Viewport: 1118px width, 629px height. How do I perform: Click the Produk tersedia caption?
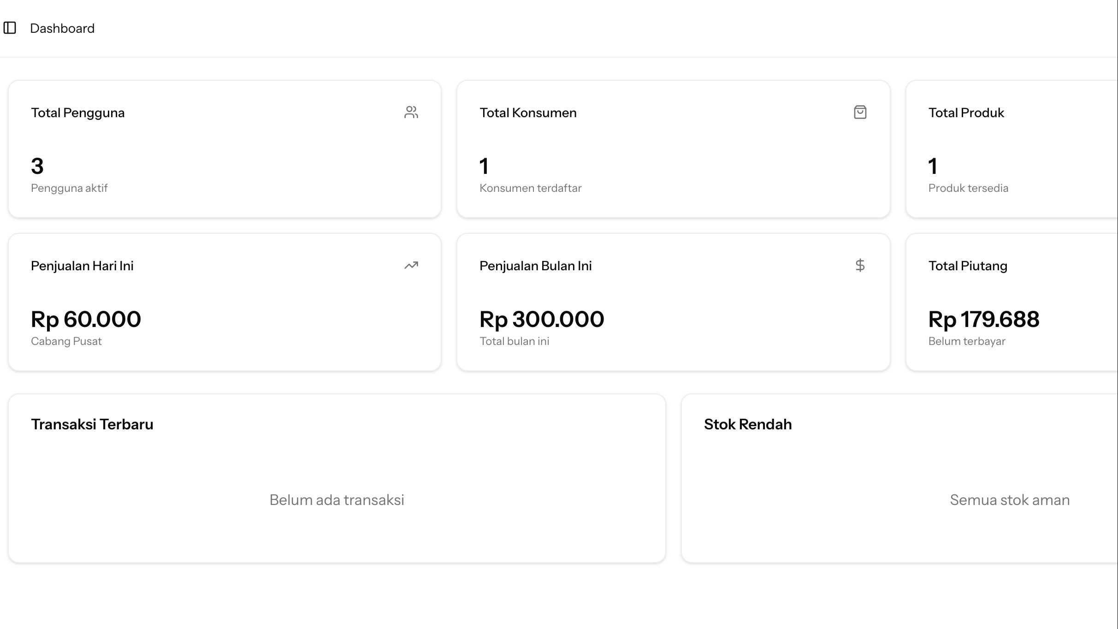point(968,188)
